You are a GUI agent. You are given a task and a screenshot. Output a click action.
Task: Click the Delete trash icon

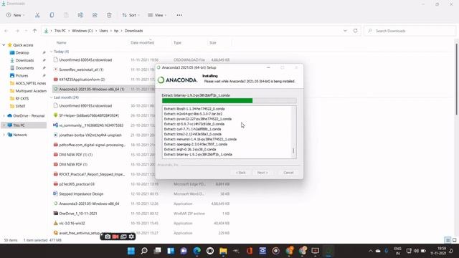pos(109,15)
